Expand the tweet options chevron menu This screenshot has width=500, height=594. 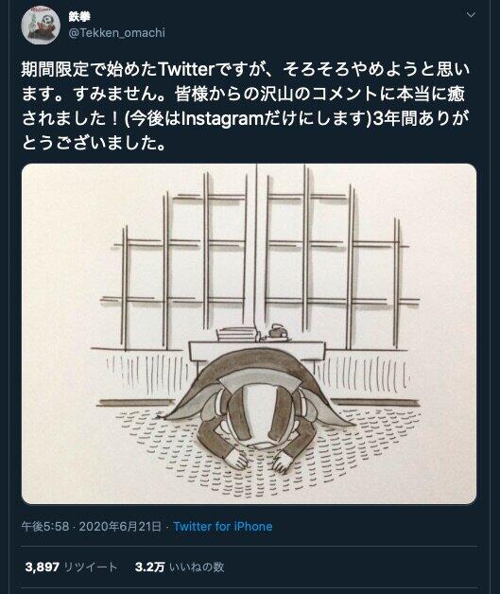[x=471, y=15]
